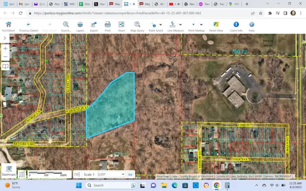The height and width of the screenshot is (191, 306).
Task: Open a new browser tab
Action: click(247, 4)
